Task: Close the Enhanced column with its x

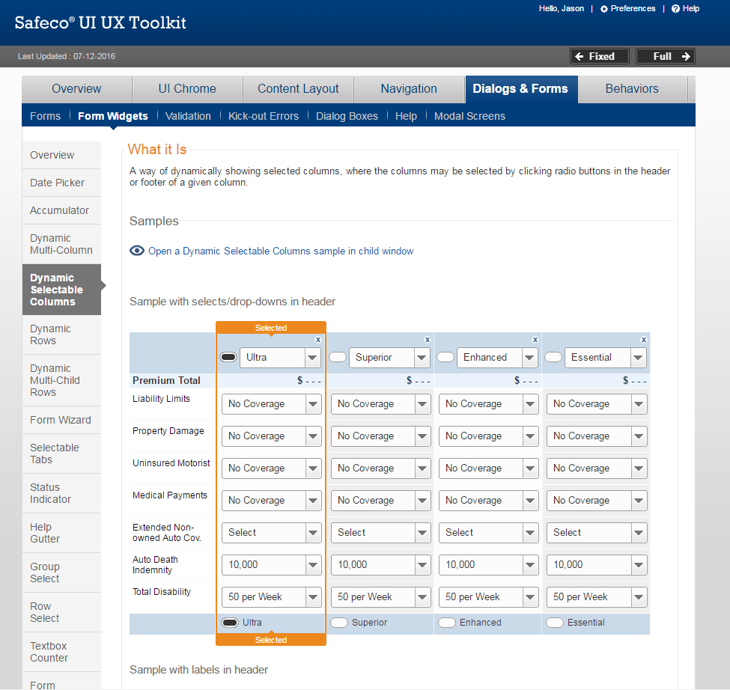Action: pyautogui.click(x=535, y=340)
